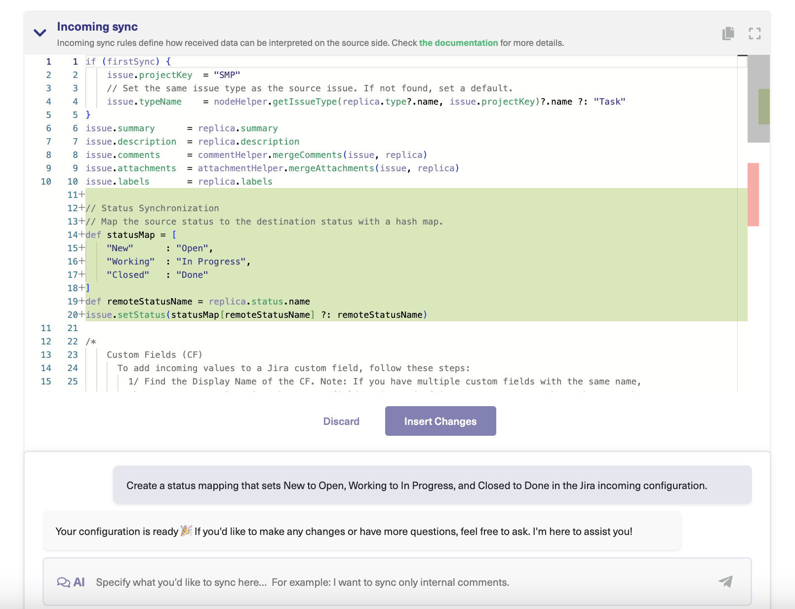Click line number 10 in the gutter
The width and height of the screenshot is (795, 609).
[46, 181]
